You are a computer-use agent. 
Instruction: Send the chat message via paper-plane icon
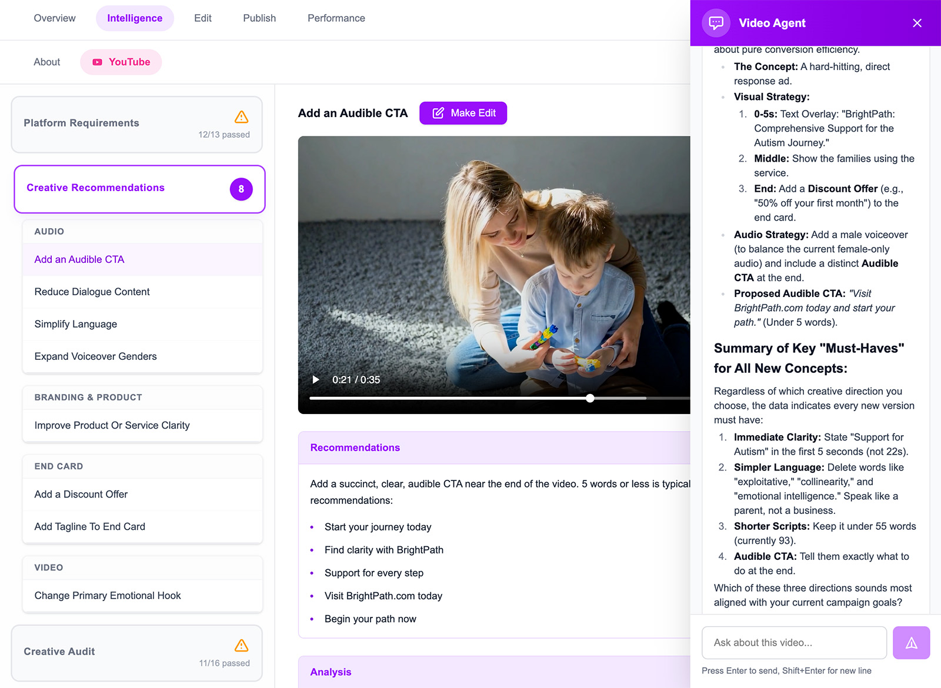tap(911, 643)
